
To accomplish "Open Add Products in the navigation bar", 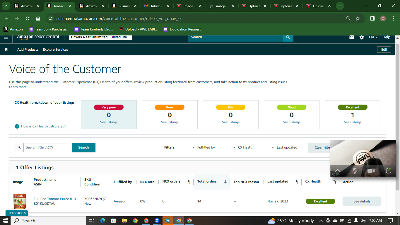I will tap(28, 50).
